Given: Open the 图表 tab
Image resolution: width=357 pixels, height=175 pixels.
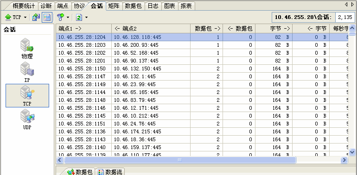Looking at the screenshot, I should [x=170, y=6].
